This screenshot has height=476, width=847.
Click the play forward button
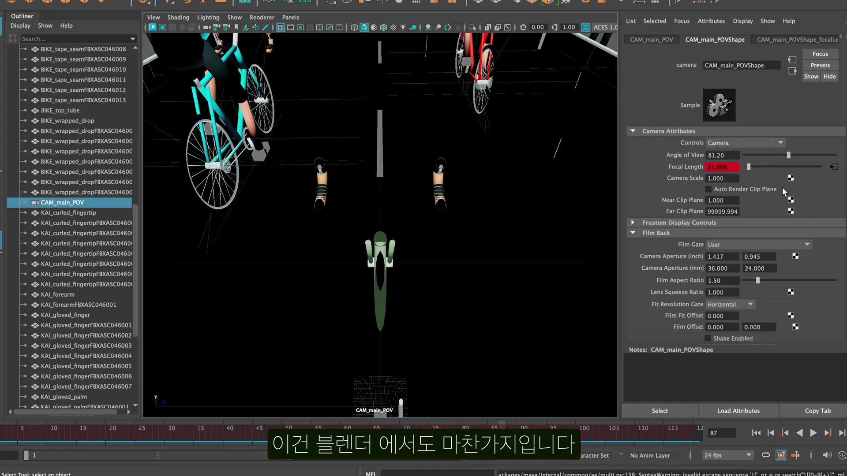(x=813, y=433)
